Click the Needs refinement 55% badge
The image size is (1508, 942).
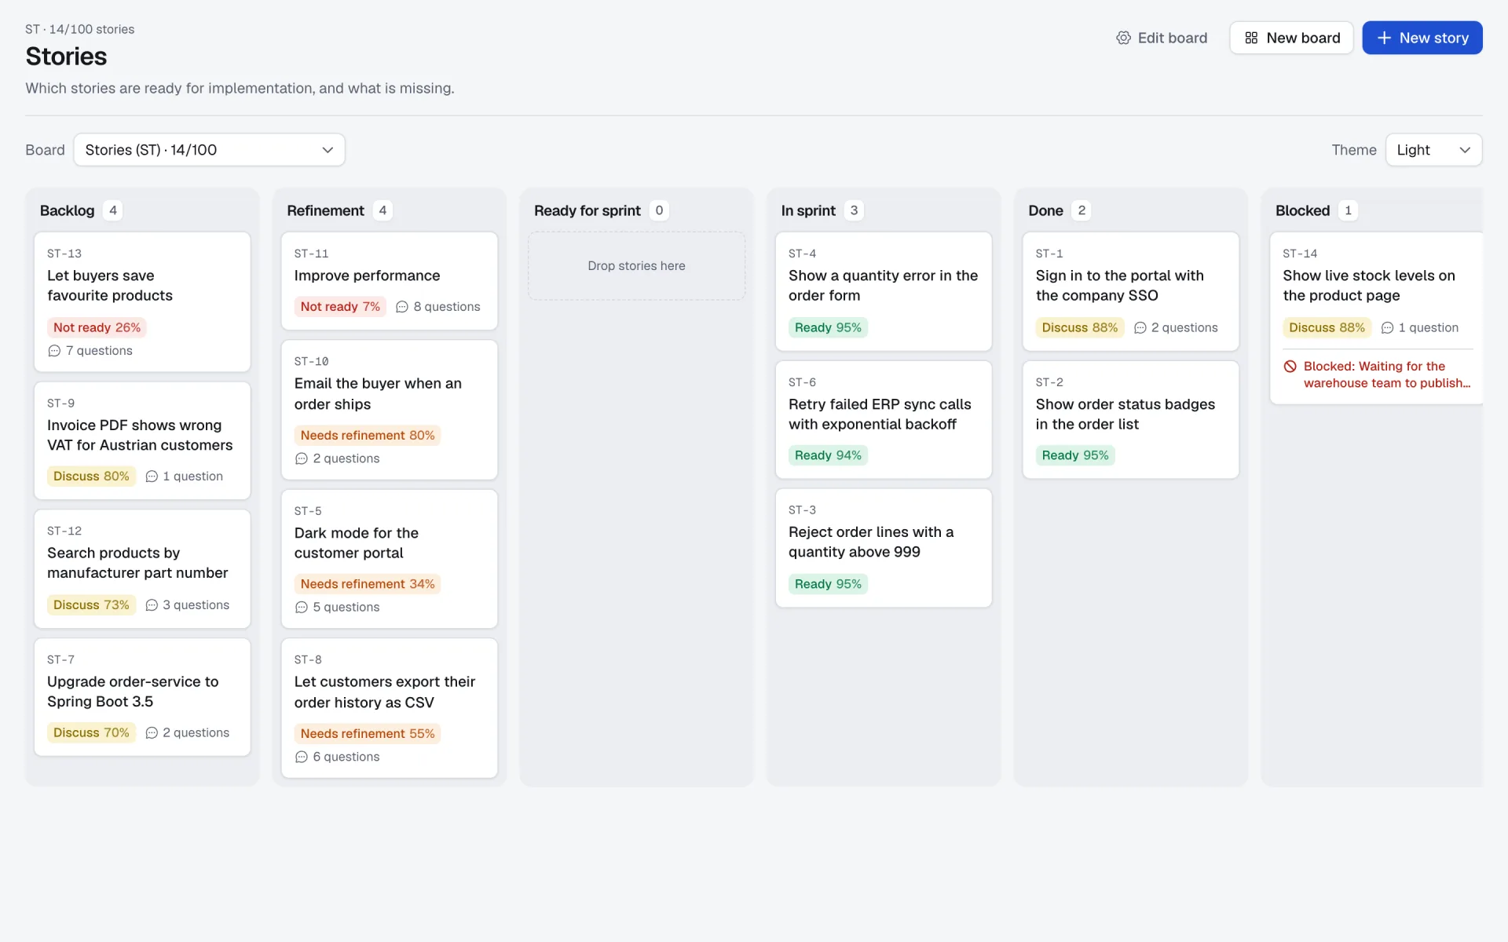coord(368,734)
